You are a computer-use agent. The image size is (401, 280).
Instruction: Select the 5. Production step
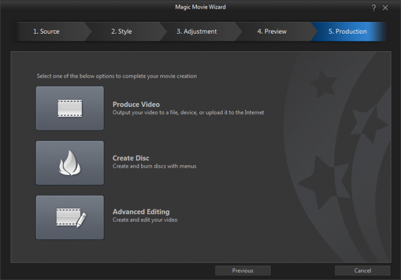(x=348, y=32)
